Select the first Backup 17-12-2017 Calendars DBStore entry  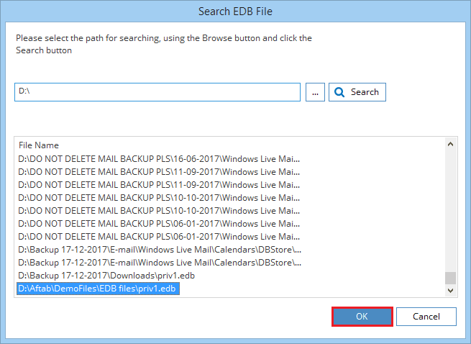159,249
